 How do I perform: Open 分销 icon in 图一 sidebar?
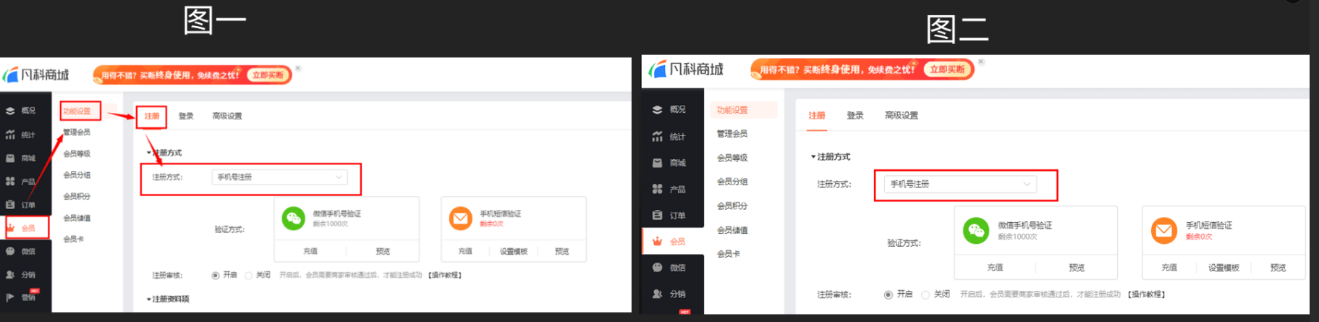pyautogui.click(x=10, y=275)
